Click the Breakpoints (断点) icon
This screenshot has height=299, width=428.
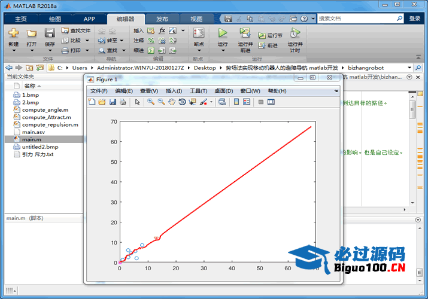(199, 33)
